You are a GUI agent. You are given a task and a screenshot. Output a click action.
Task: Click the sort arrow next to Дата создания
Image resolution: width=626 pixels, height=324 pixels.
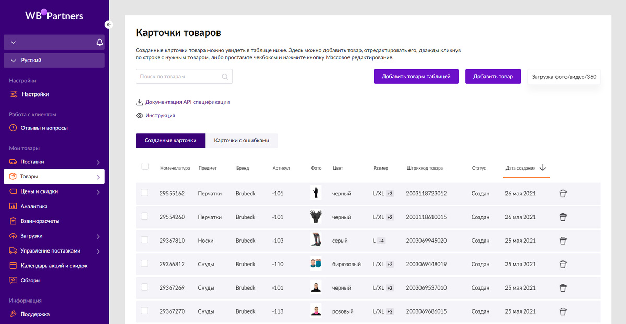[543, 167]
